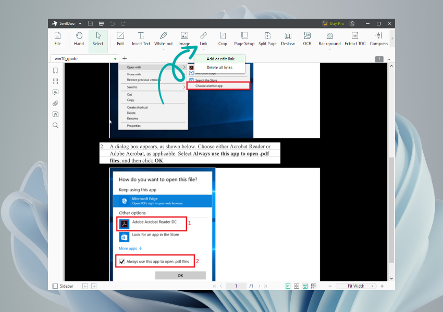Screen dimensions: 443x312
Task: Open the user account icon
Action: click(352, 24)
